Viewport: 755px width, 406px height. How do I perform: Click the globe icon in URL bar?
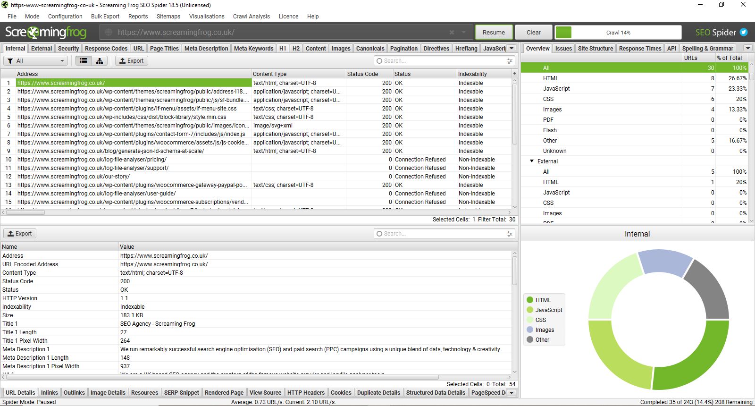(x=109, y=33)
